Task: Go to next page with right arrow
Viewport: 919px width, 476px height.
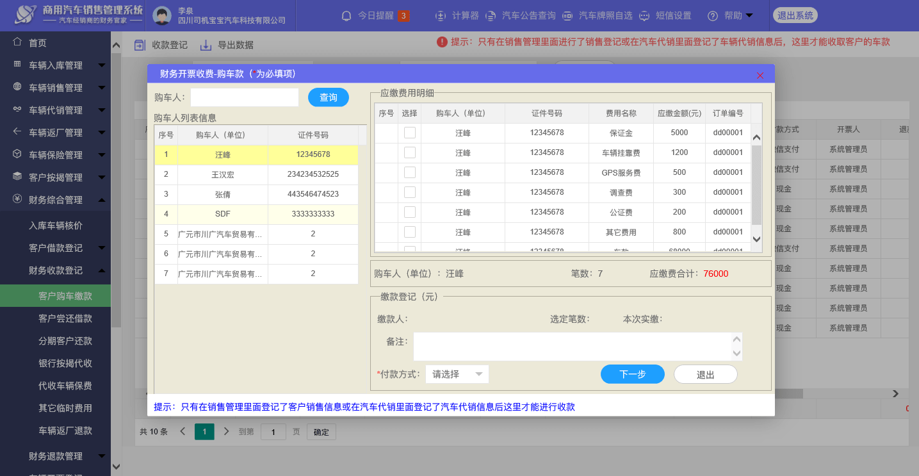Action: 226,431
